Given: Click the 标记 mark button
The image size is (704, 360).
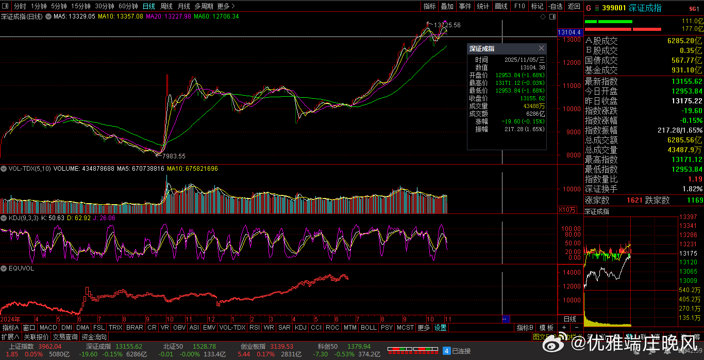Looking at the screenshot, I should (x=537, y=6).
